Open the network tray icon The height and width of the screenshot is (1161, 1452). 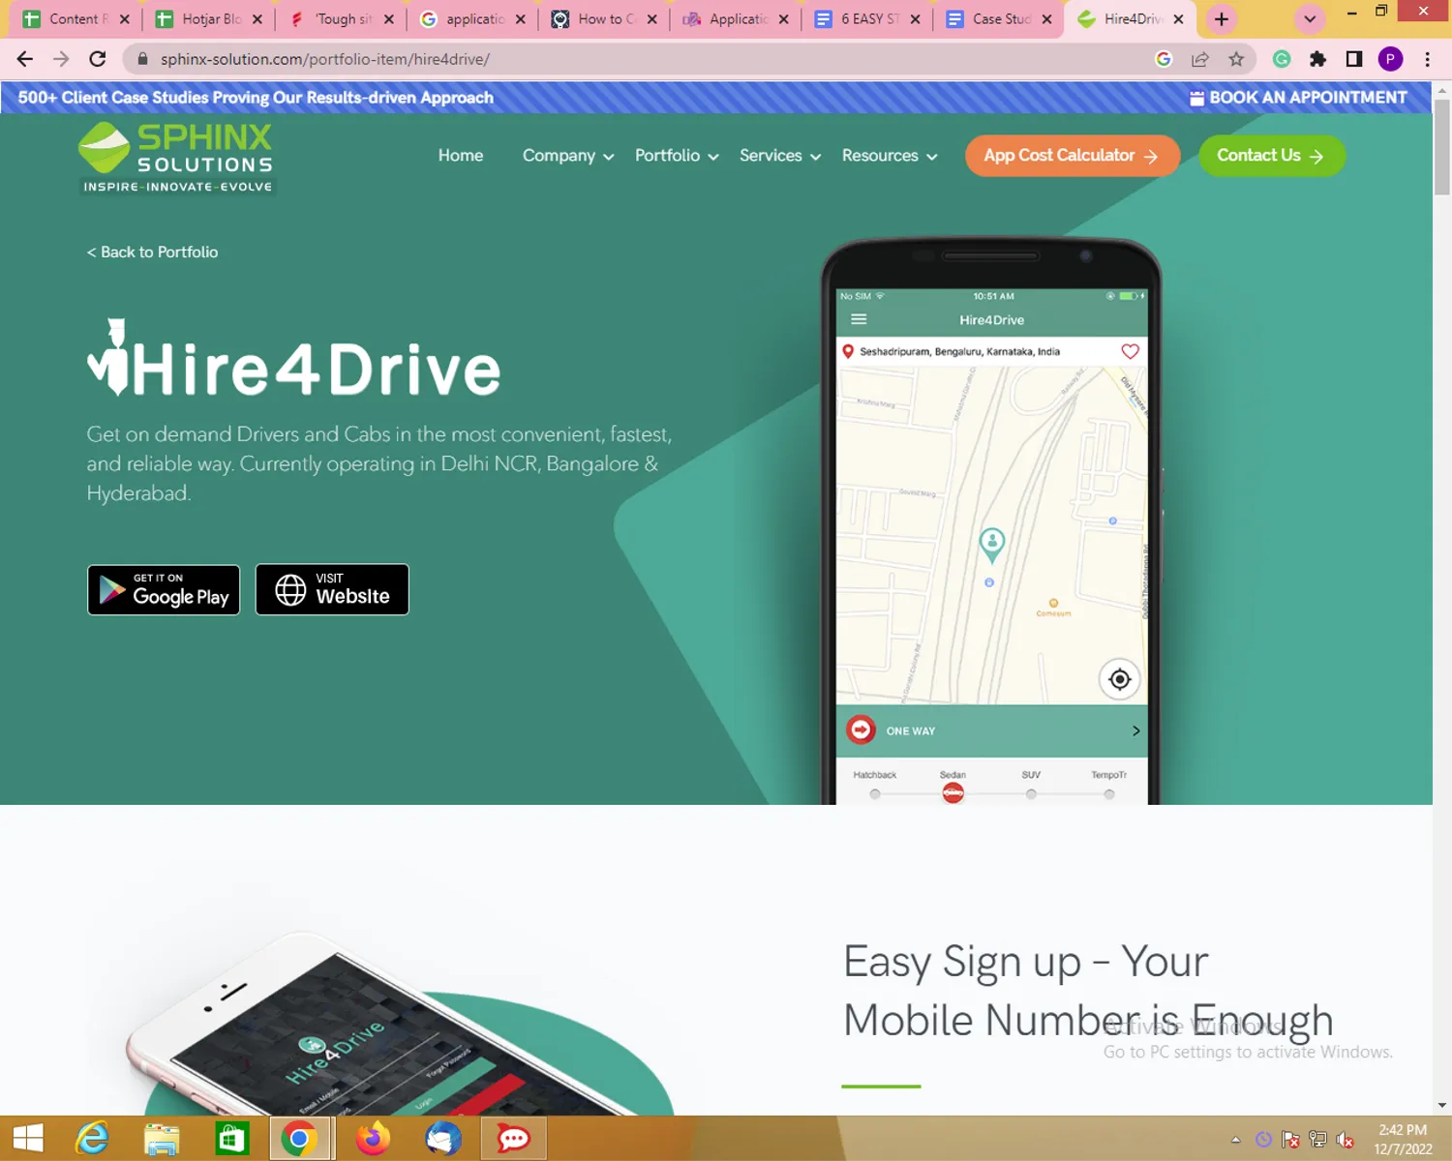point(1317,1140)
